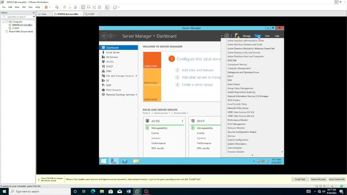Toggle the library sidebar view icon

click(x=83, y=7)
